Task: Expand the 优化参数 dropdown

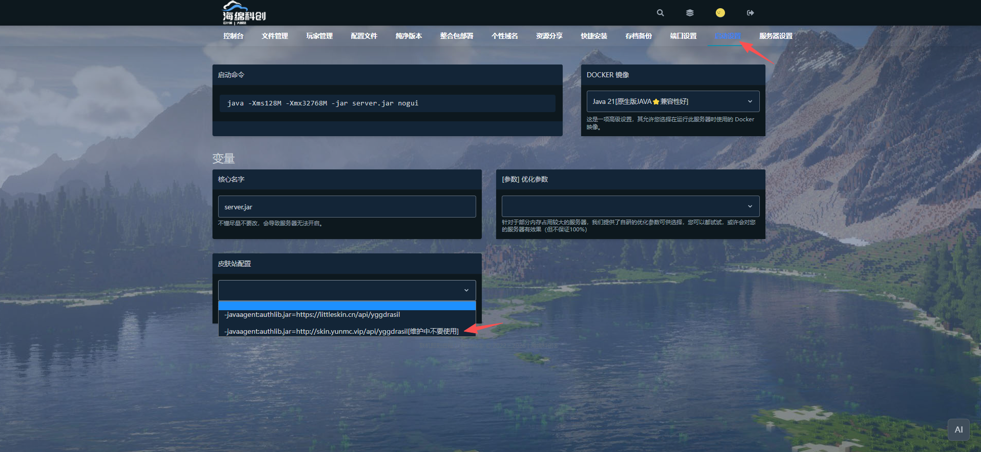Action: click(630, 206)
